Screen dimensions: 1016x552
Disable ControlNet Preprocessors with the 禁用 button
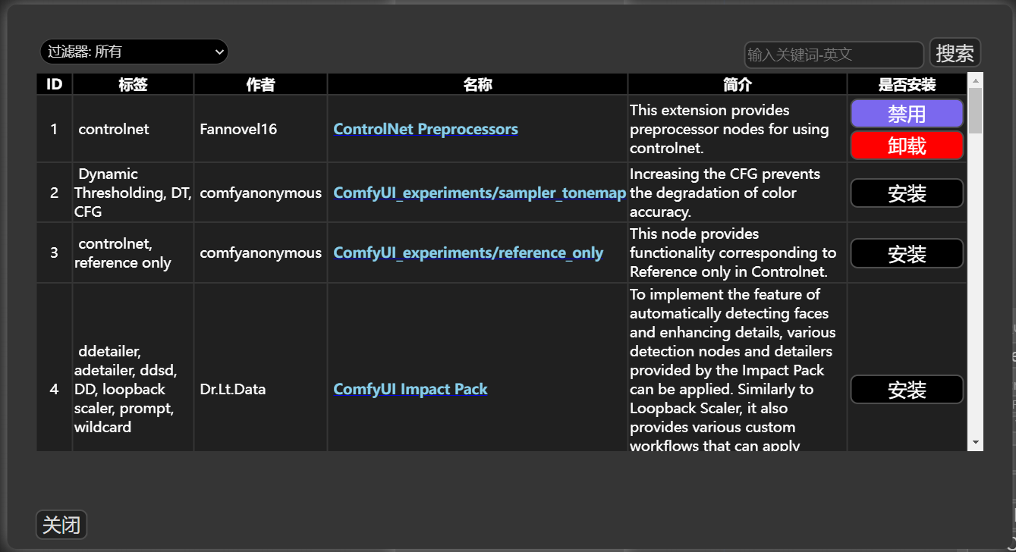[x=907, y=113]
